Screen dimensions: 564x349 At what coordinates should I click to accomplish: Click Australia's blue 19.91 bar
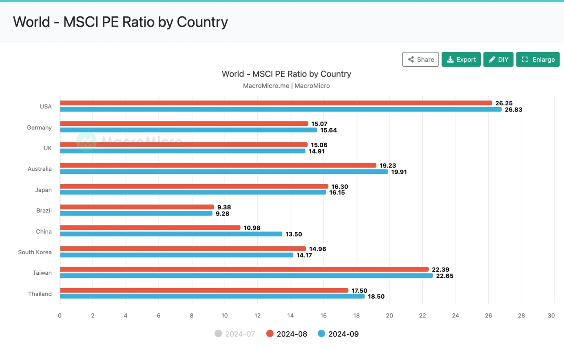[224, 172]
